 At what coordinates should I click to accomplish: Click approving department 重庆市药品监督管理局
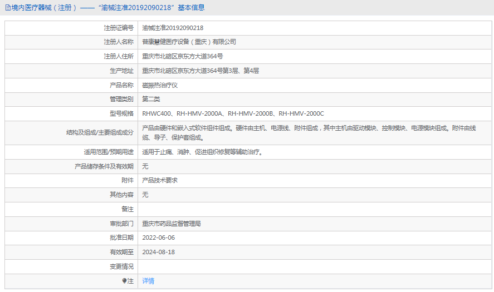(x=171, y=224)
